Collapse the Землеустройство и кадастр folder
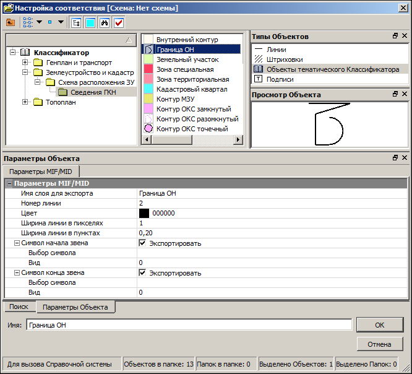Screen dimensions: 412x374 click(x=25, y=72)
